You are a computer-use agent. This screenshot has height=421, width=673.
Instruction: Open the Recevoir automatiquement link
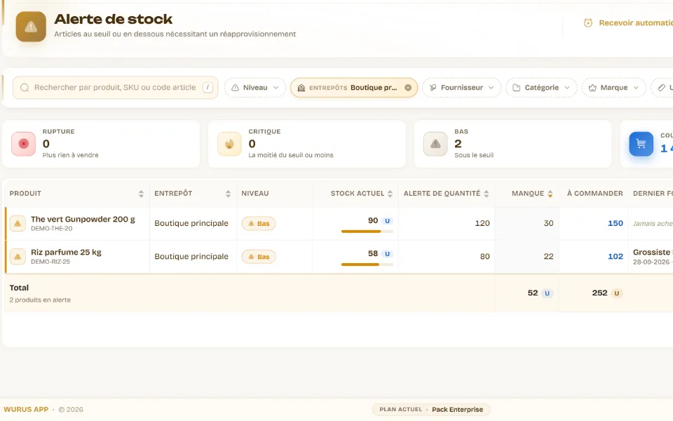[636, 22]
